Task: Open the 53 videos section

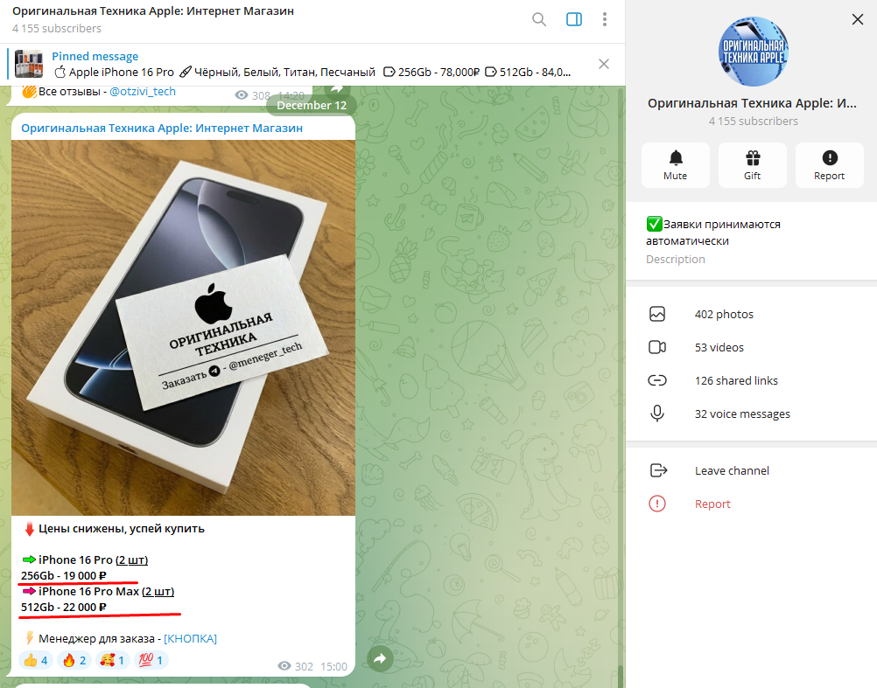Action: [719, 347]
